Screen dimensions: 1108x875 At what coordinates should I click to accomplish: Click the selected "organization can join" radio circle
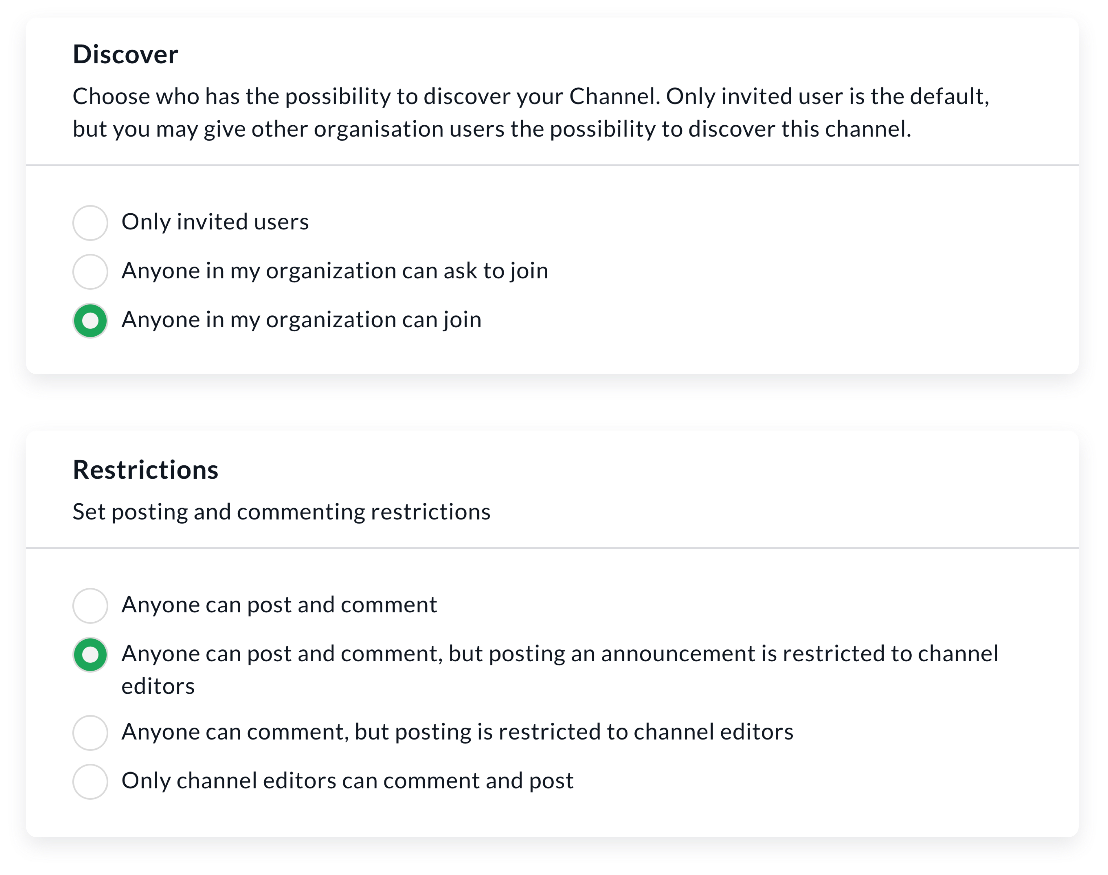pyautogui.click(x=90, y=321)
